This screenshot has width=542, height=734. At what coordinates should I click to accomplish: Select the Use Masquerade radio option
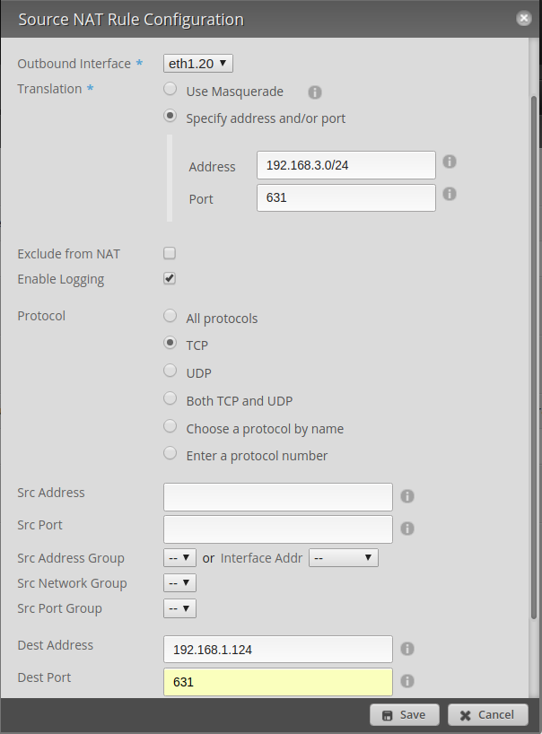coord(170,91)
